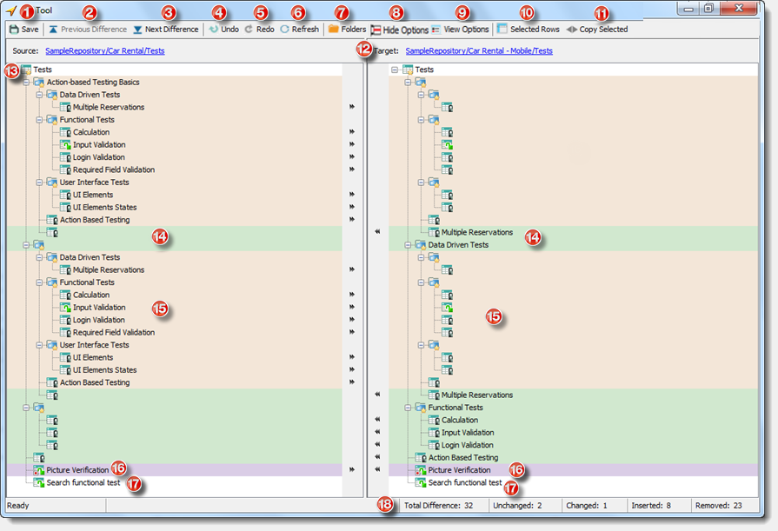
Task: Click the Undo icon
Action: pyautogui.click(x=214, y=30)
